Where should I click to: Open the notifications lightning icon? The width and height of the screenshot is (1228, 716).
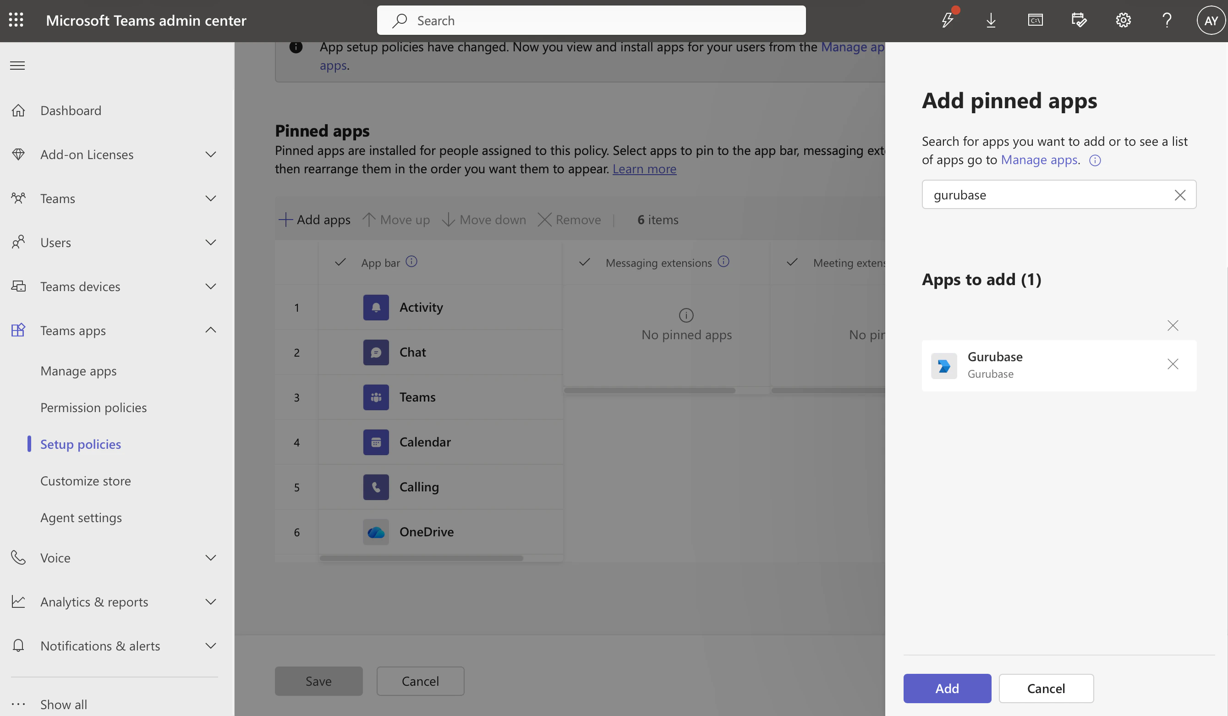point(948,20)
